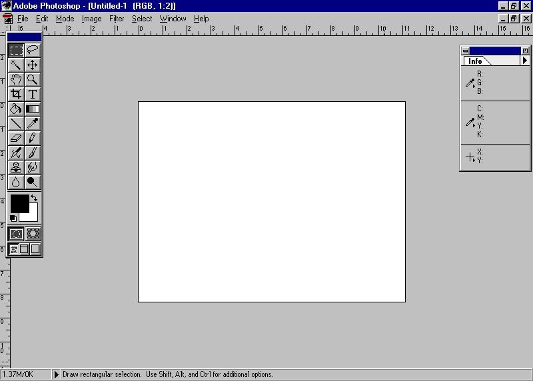The image size is (533, 381).
Task: Open the Info palette options arrow menu
Action: 525,61
